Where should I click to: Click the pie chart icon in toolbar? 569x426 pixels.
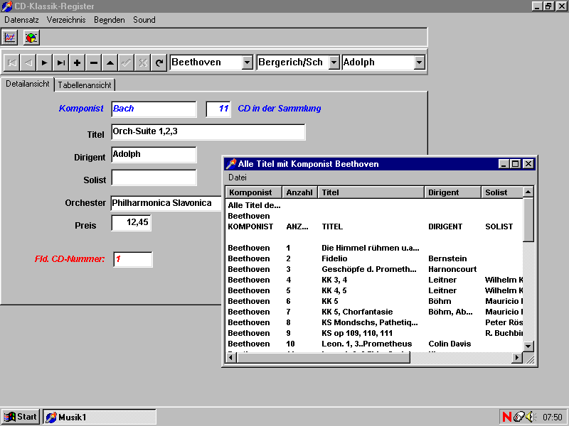[x=31, y=38]
